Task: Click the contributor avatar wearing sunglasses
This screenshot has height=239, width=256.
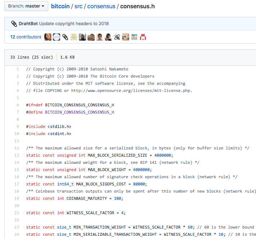Action: pyautogui.click(x=108, y=37)
